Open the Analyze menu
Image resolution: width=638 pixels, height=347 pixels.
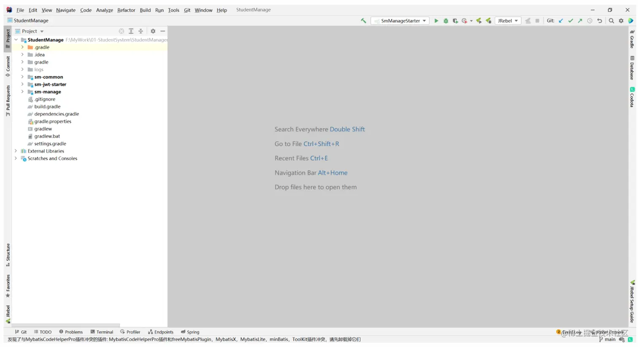[104, 10]
